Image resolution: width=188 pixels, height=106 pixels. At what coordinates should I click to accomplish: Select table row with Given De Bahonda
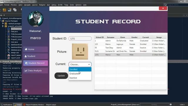(x=130, y=41)
